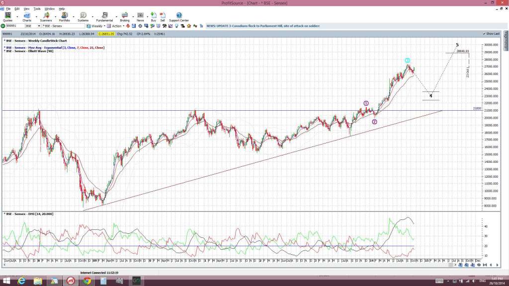Open the Fundamental data tool
The image size is (509, 286).
tap(104, 17)
